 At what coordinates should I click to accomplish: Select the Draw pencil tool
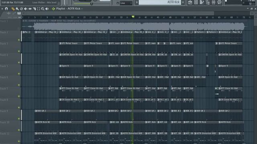click(13, 9)
